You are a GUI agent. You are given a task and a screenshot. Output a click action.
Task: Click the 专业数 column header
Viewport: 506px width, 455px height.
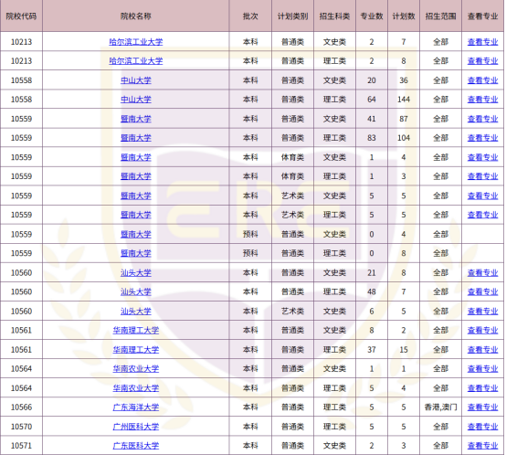(x=372, y=16)
